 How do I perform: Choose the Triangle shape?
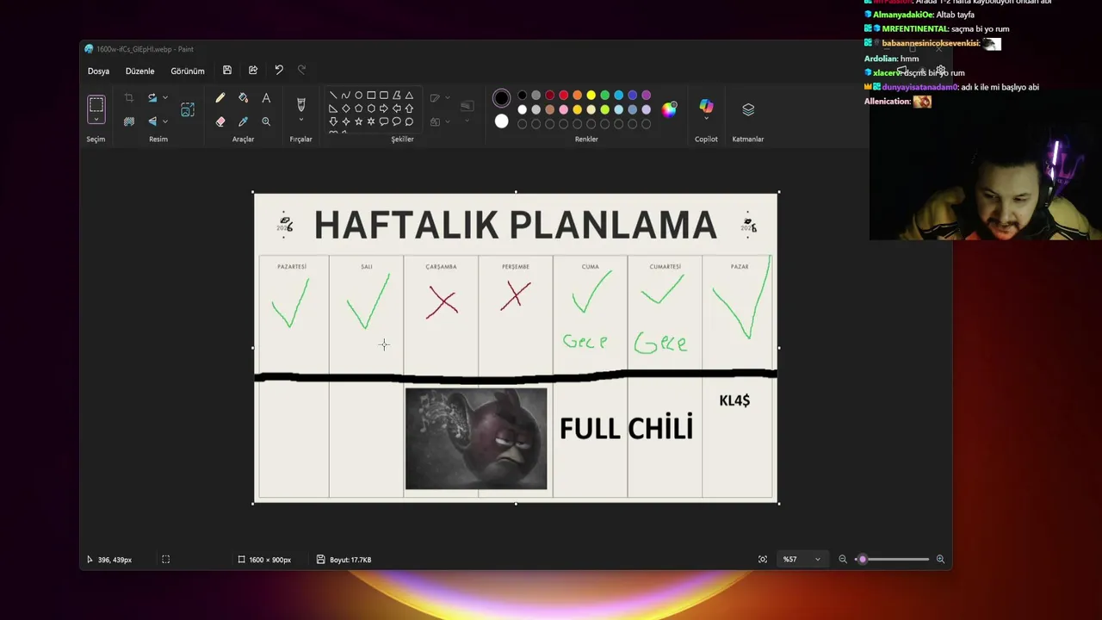(x=409, y=95)
